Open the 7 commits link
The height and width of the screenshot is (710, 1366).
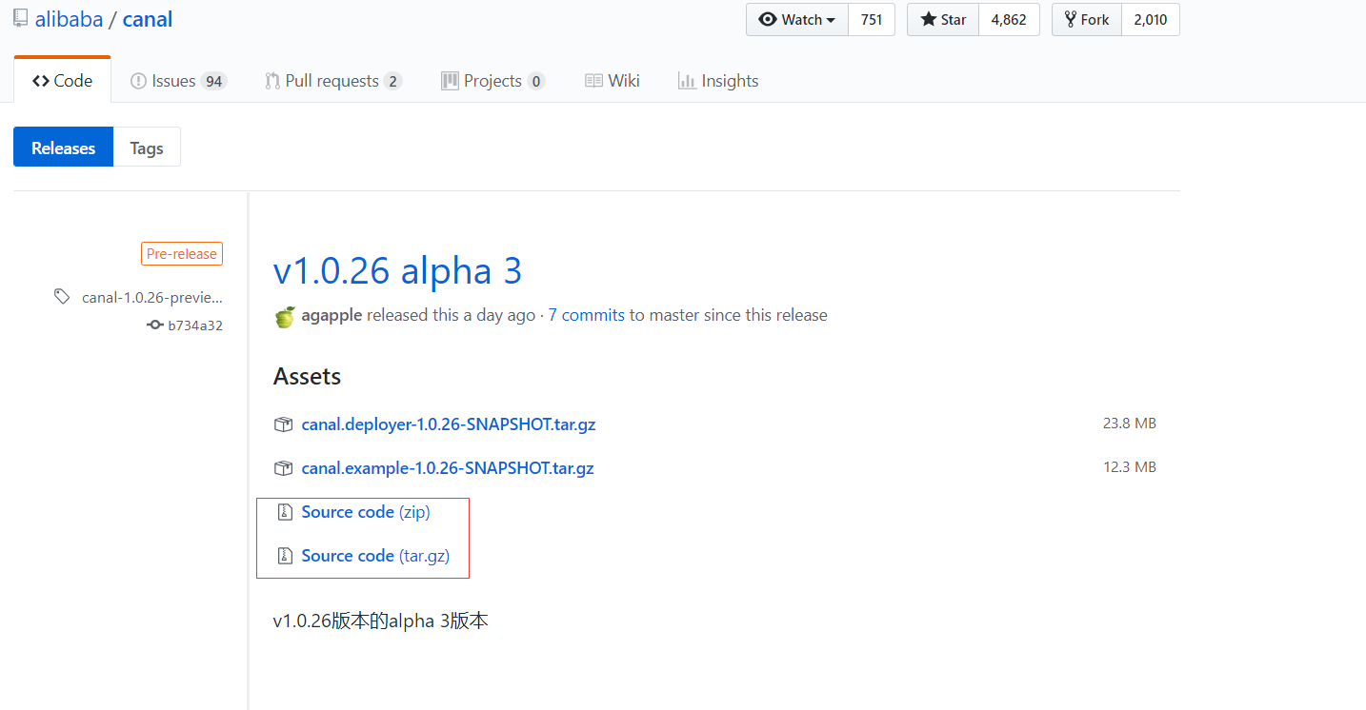(587, 315)
